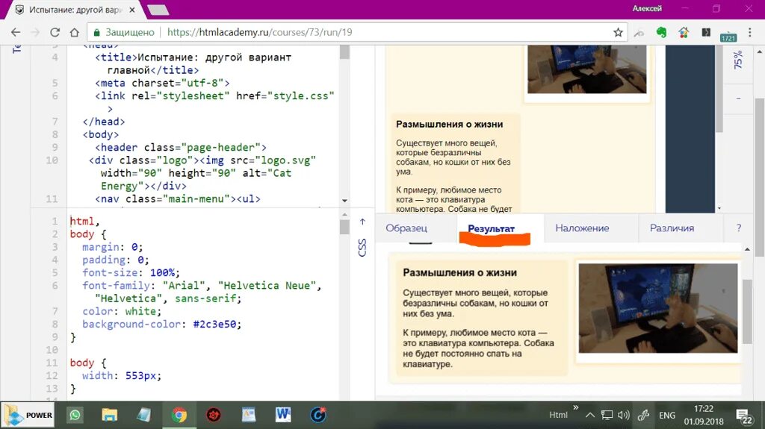Open File Explorer from the taskbar
Screen dimensions: 765x429
109,415
